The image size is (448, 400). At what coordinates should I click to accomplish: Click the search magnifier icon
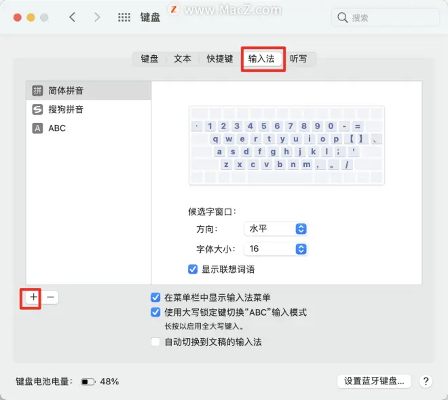click(x=342, y=18)
